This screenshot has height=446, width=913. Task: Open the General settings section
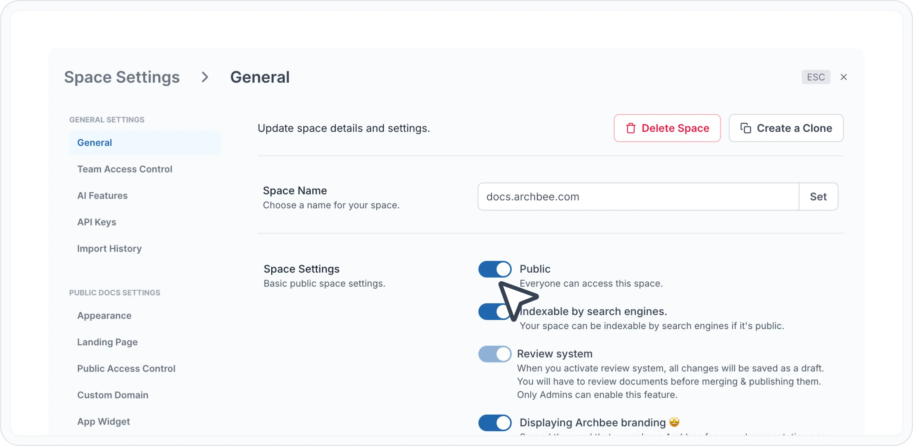click(145, 143)
